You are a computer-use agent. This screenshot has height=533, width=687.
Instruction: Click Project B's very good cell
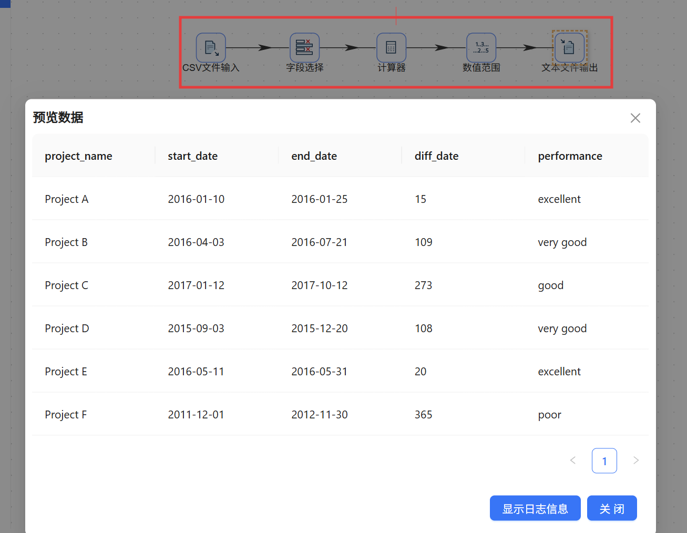[587, 242]
